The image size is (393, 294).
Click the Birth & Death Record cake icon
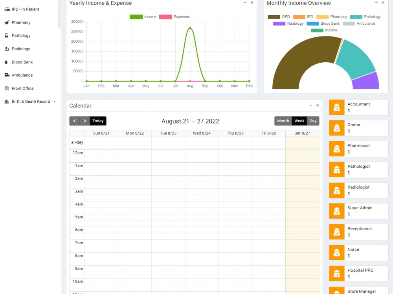click(x=7, y=102)
